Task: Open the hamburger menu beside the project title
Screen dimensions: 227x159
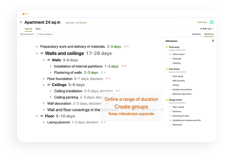Action: tap(21, 22)
